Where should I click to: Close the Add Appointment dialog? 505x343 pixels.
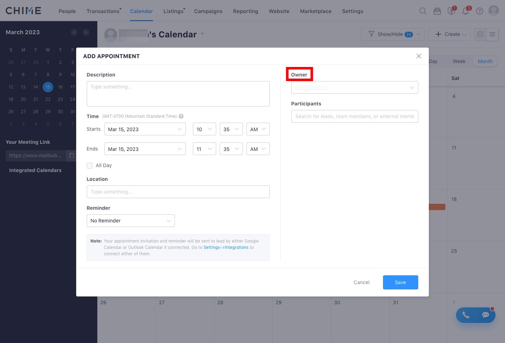tap(419, 56)
